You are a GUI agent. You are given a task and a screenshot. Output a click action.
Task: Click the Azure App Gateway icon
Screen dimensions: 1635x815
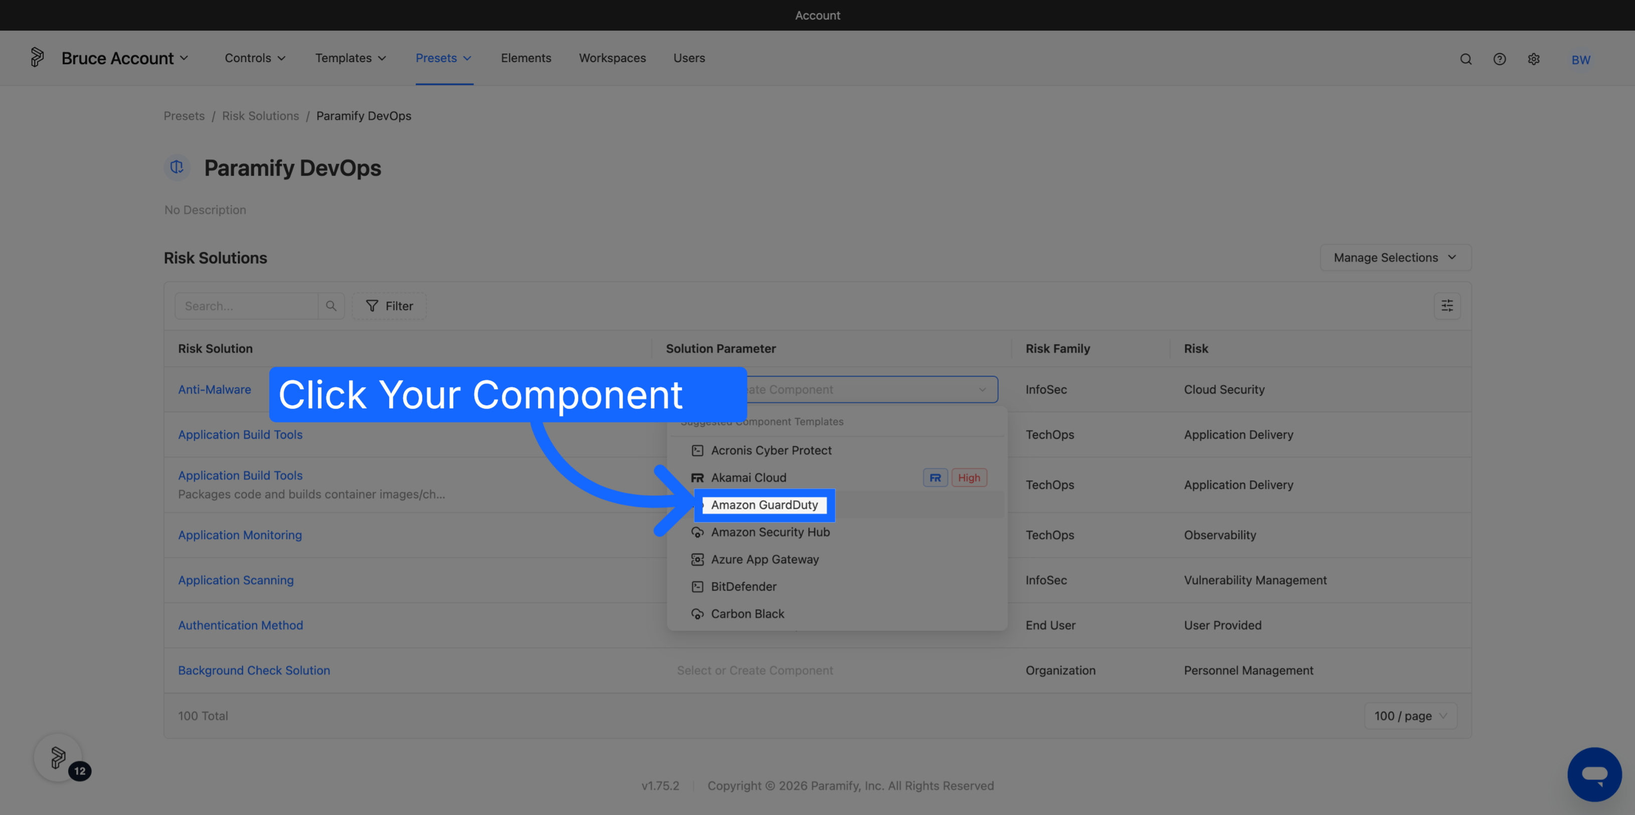697,560
